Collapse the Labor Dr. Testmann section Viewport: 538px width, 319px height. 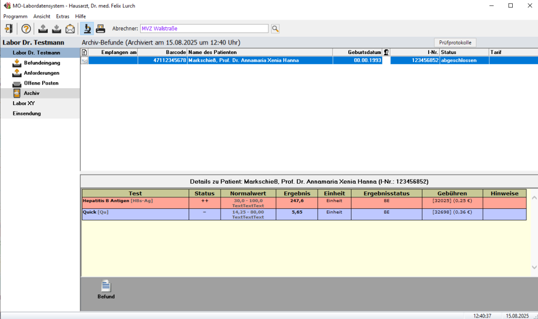coord(36,52)
